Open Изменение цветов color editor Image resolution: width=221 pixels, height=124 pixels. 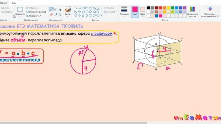click(192, 12)
